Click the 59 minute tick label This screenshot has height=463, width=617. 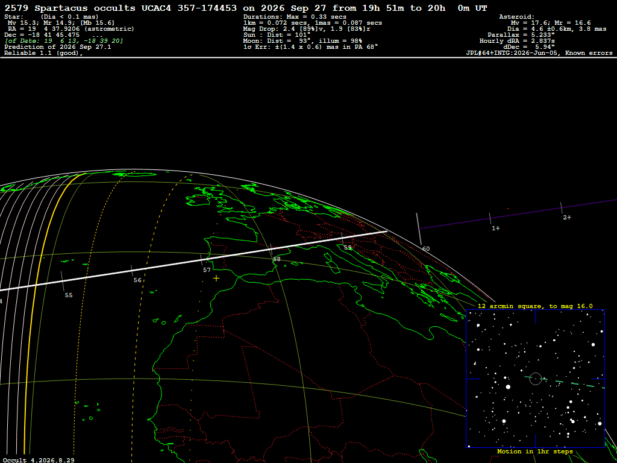[348, 248]
